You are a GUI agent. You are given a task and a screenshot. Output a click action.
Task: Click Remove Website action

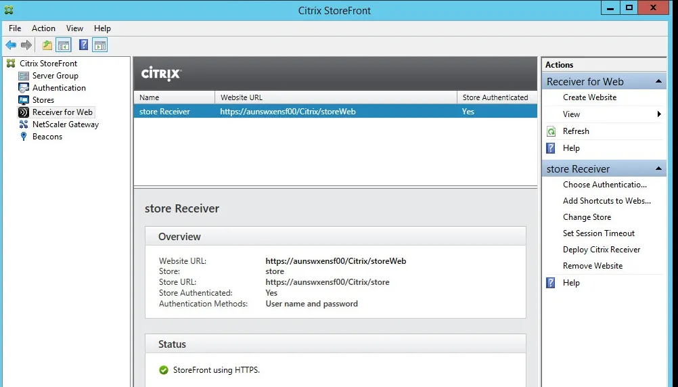click(x=593, y=266)
